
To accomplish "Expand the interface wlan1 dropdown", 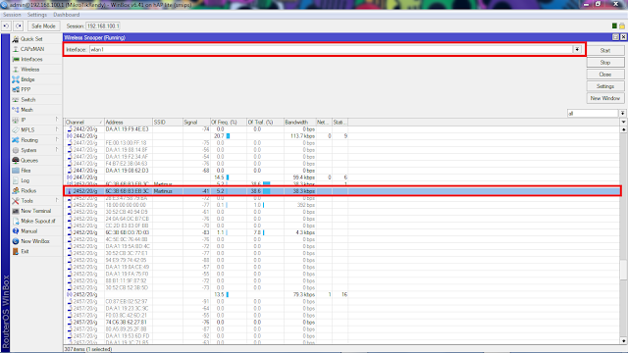I will (577, 50).
